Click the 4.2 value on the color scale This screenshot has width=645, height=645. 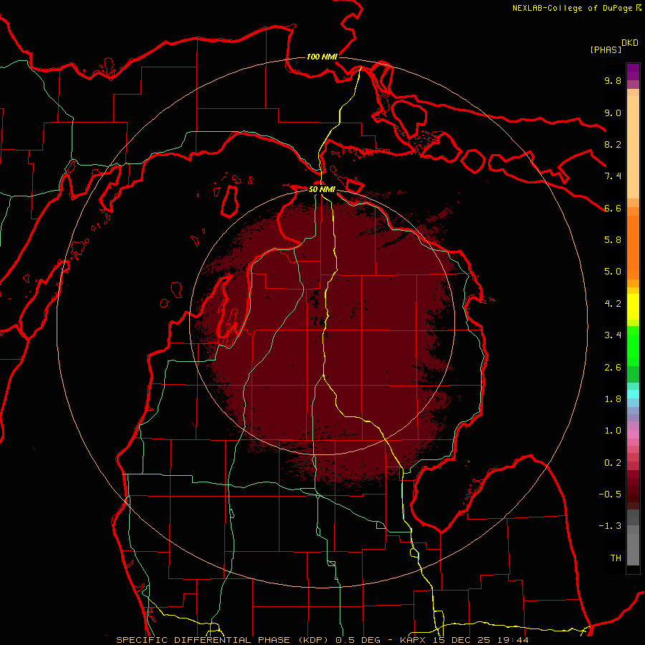(x=613, y=303)
